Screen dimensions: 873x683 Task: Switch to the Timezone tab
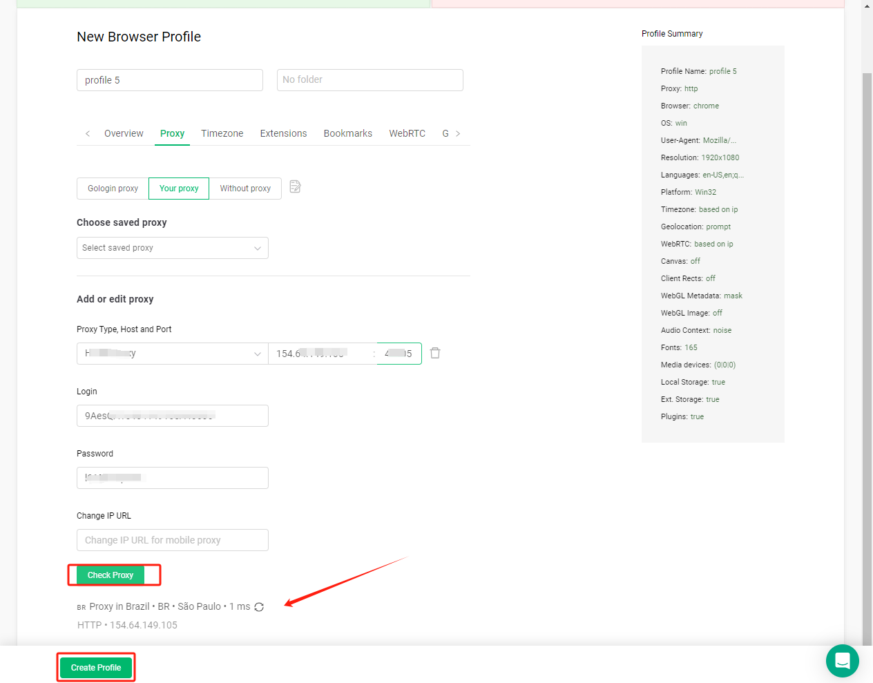point(222,133)
